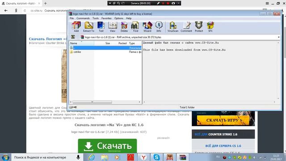Open the Comment tool

186,27
